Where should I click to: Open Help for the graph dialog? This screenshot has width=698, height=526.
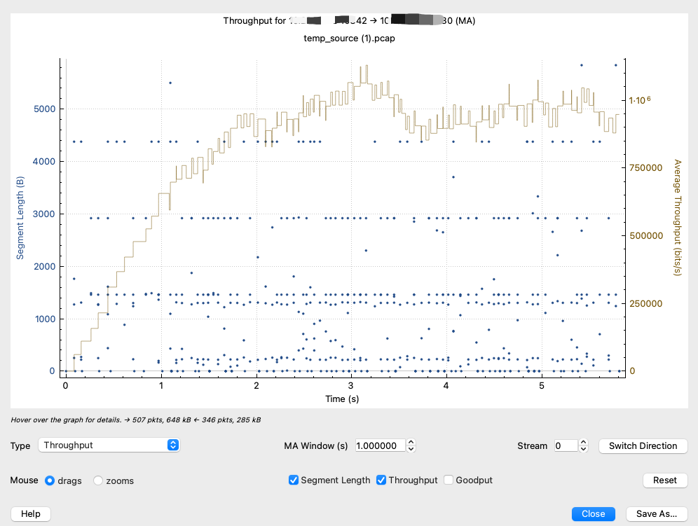point(31,513)
